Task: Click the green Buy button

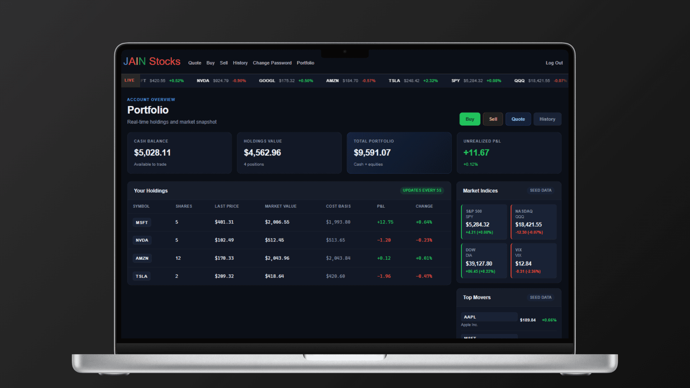Action: tap(470, 119)
